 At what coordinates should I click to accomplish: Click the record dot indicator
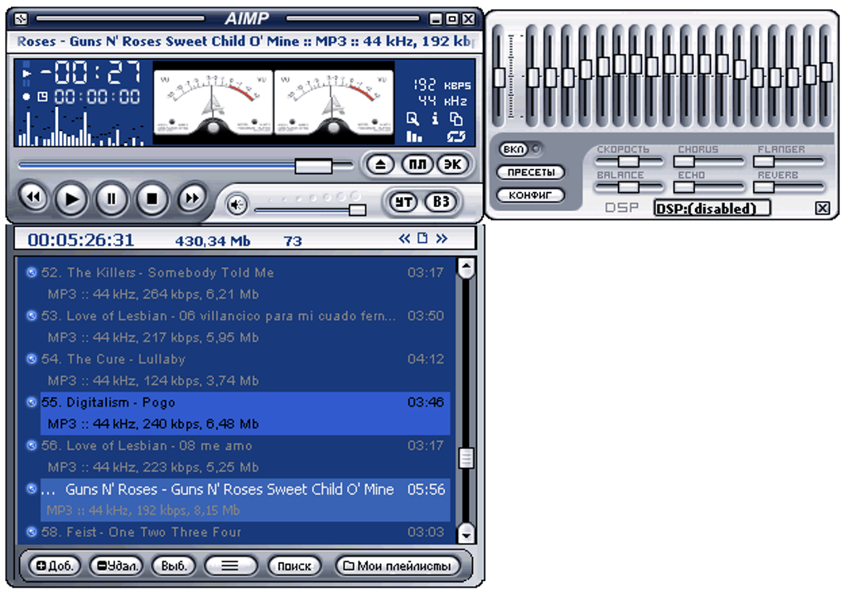tap(27, 97)
